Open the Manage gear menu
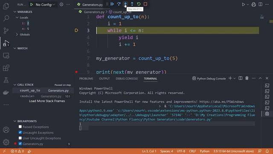Viewport: 273px width, 154px height. coord(6,142)
